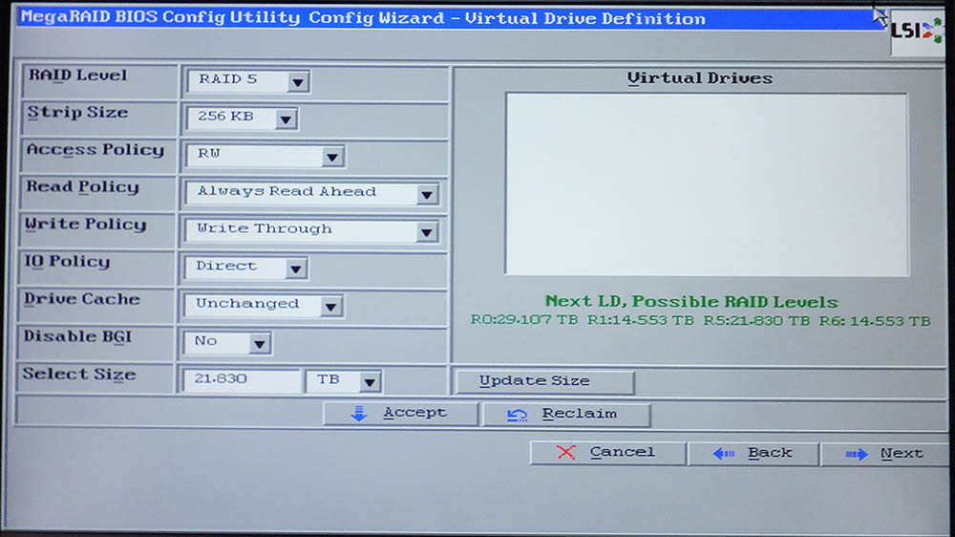The image size is (955, 537).
Task: Click the Drive Cache label
Action: [x=81, y=299]
